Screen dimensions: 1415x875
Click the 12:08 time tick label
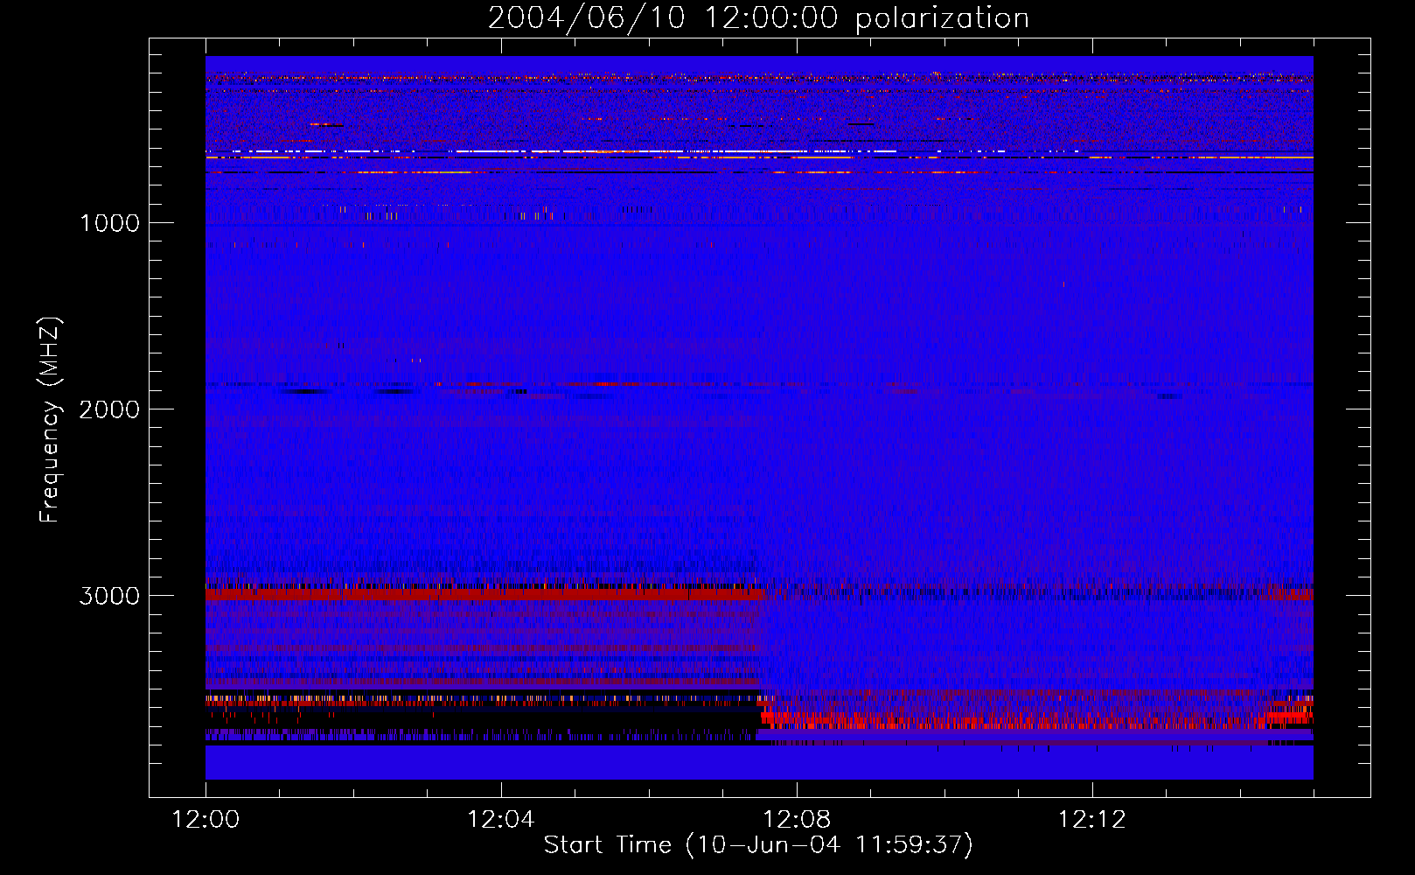point(797,820)
